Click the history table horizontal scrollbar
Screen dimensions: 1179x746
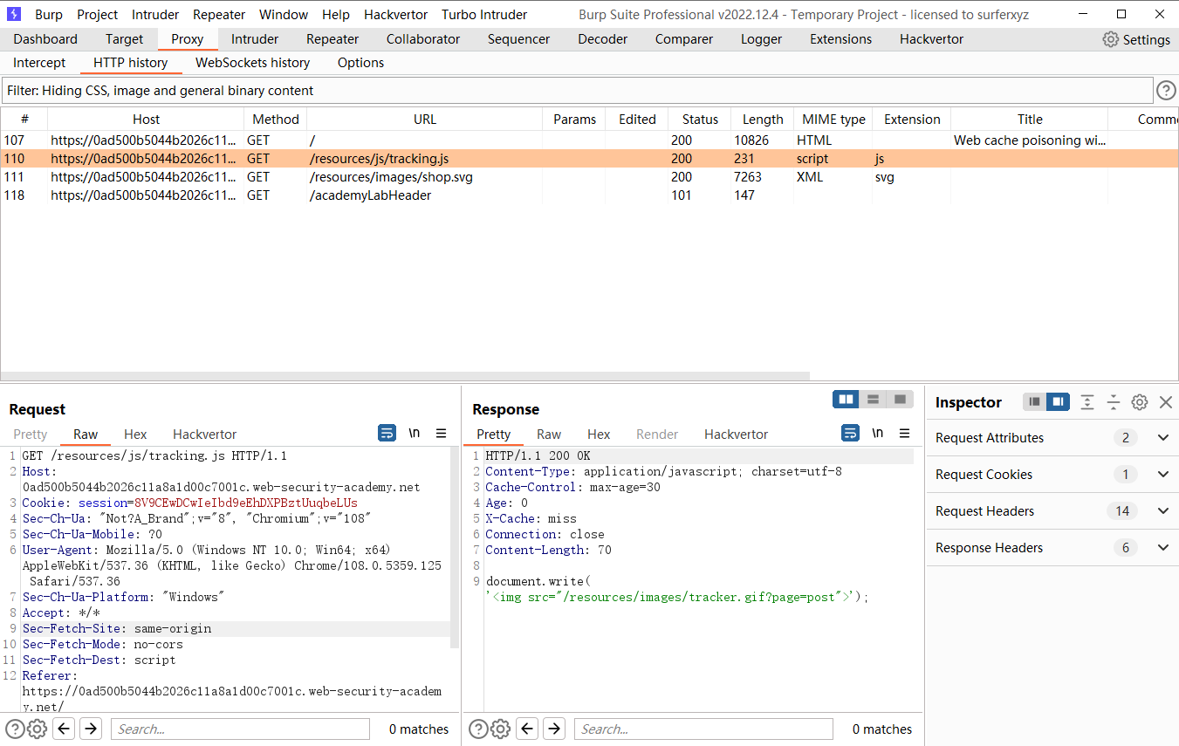pos(405,376)
